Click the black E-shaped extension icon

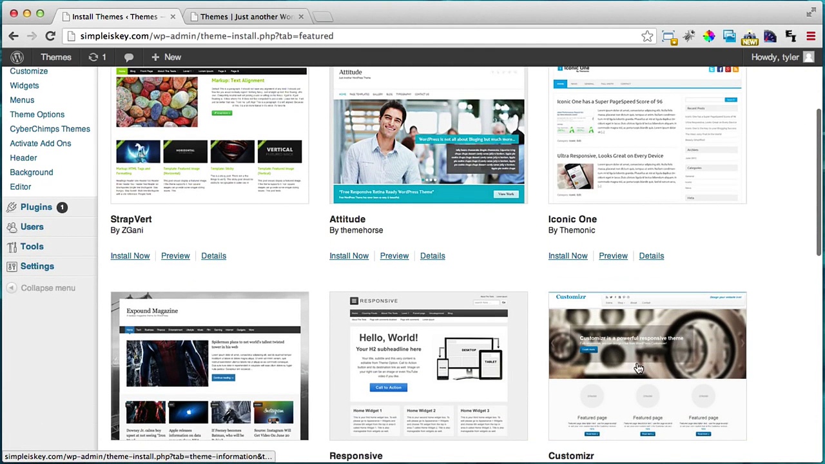tap(791, 36)
